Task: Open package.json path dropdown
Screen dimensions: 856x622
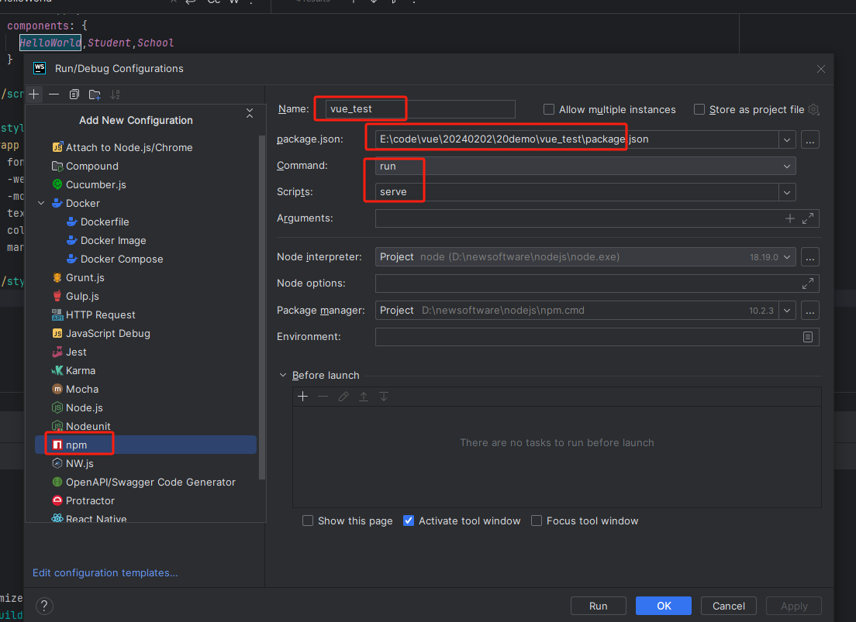Action: [x=787, y=139]
